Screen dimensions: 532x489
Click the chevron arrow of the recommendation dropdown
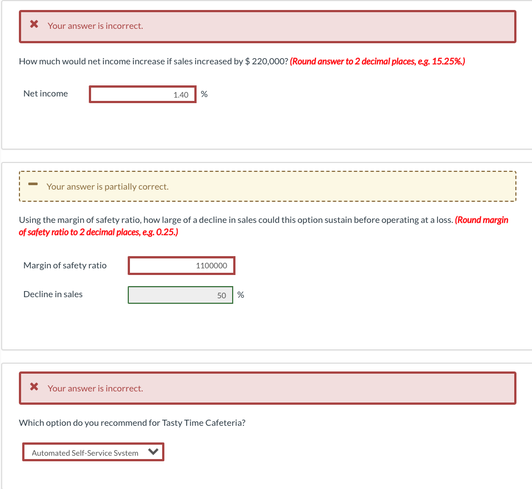153,452
